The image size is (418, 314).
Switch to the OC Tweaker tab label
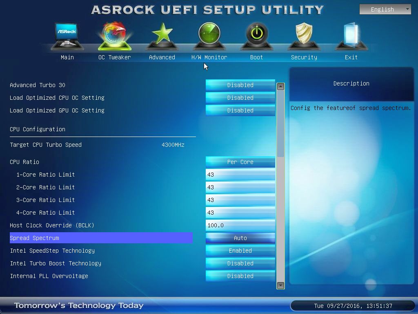point(115,57)
